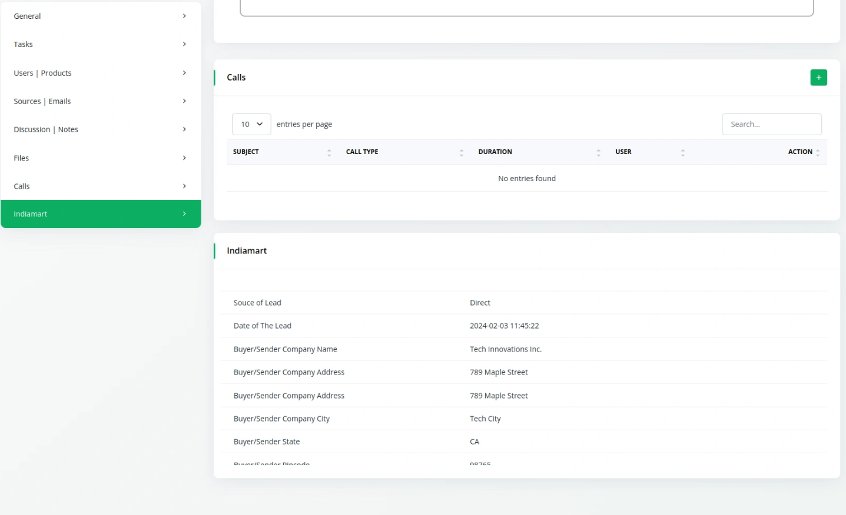Sort table by Subject column arrows
Viewport: 846px width, 515px height.
pos(329,152)
